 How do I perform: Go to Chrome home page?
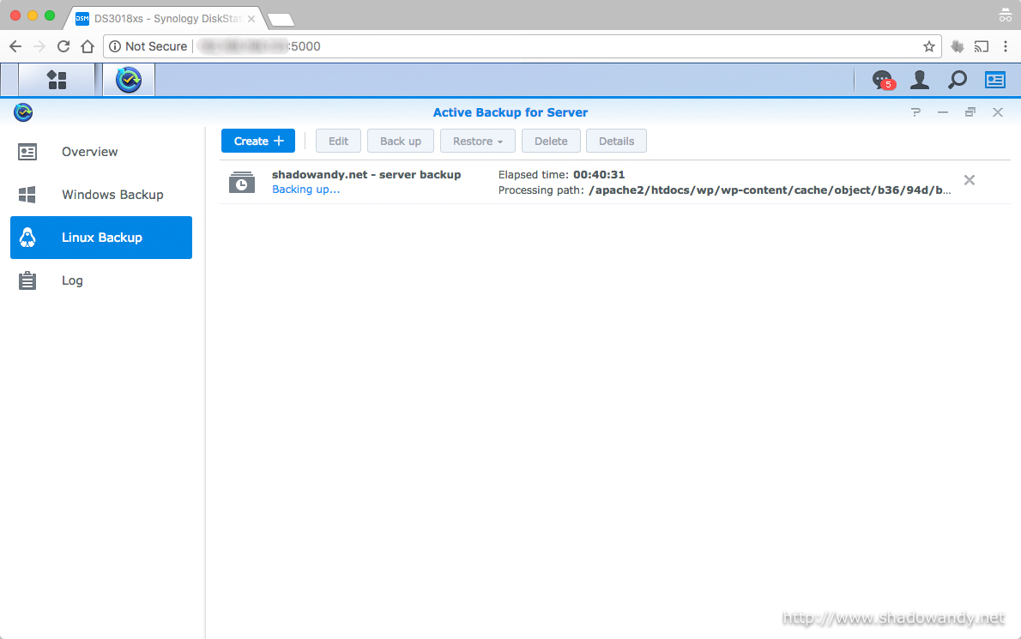(88, 46)
